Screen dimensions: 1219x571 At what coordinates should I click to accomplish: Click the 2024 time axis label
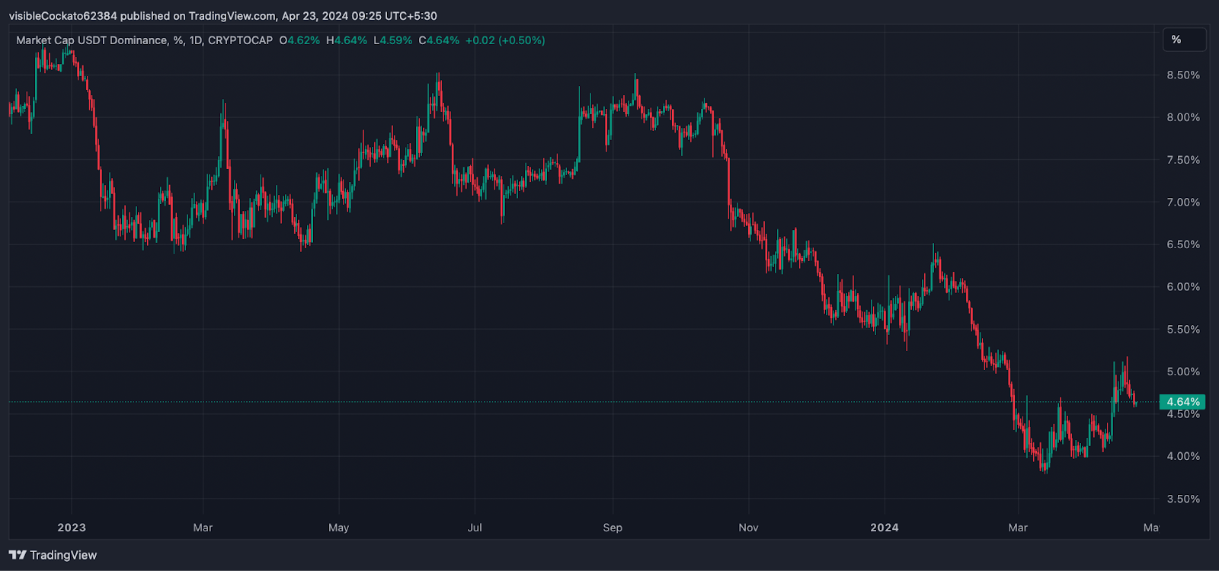coord(885,528)
